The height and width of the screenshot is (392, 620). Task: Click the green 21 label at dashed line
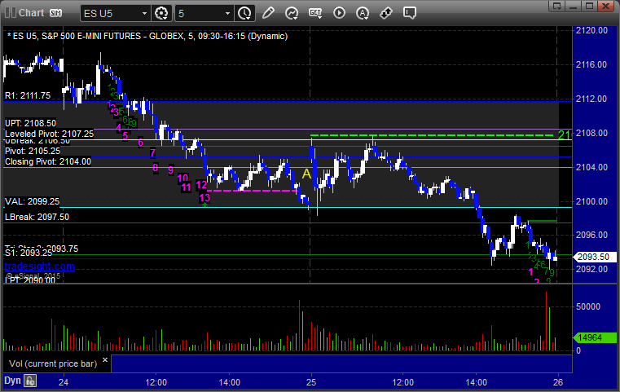click(x=565, y=135)
